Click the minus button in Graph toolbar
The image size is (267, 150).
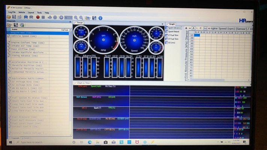[190, 28]
